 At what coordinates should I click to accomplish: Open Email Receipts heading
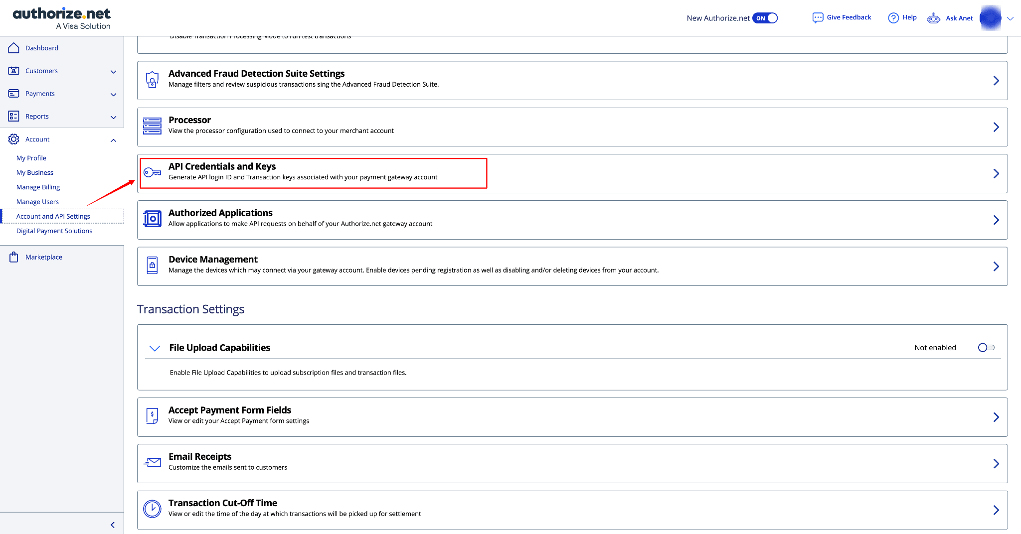tap(200, 457)
